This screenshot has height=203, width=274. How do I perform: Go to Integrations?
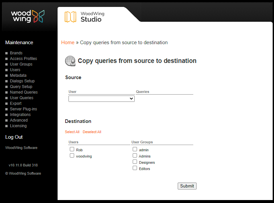[x=20, y=115]
